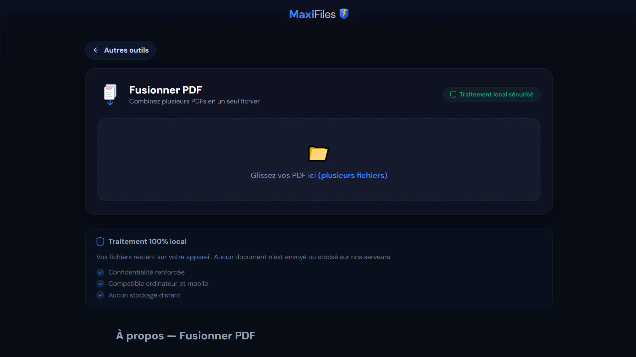Image resolution: width=636 pixels, height=357 pixels.
Task: Click 'Confidentialité renforcée' text
Action: coord(146,272)
